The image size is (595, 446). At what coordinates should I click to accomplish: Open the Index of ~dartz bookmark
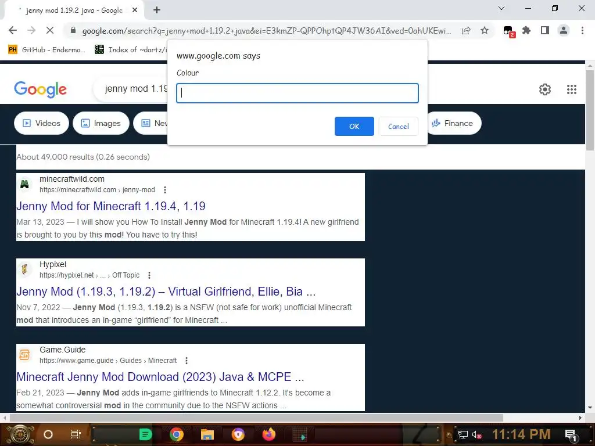(131, 50)
